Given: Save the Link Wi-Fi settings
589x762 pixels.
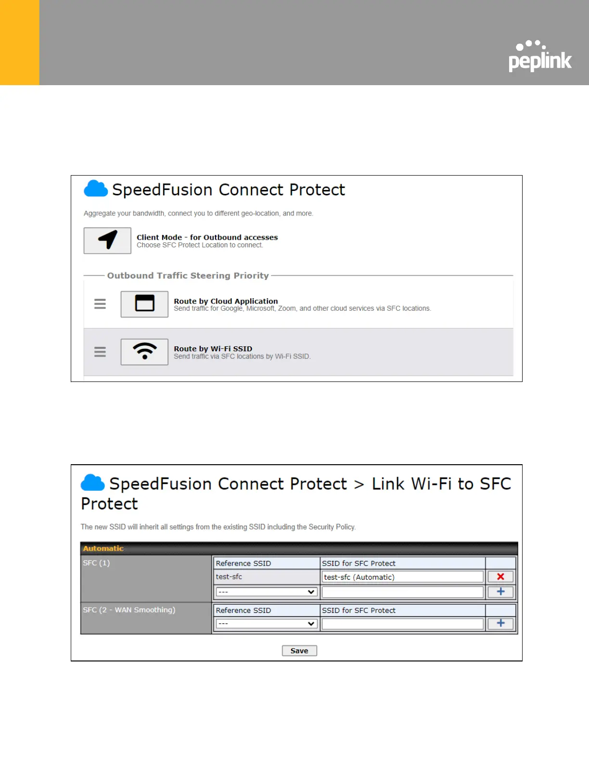Looking at the screenshot, I should (299, 651).
